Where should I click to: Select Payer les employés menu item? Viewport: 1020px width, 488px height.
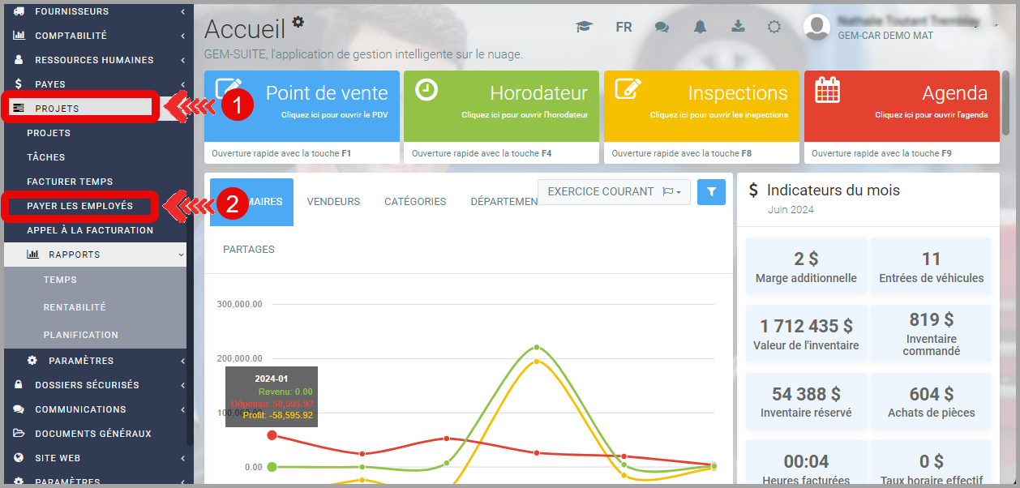click(x=79, y=206)
